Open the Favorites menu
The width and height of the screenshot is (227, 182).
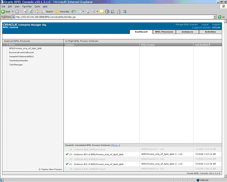[27, 7]
